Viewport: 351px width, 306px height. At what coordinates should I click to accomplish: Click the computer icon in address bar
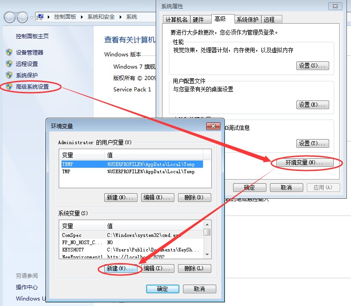[41, 17]
